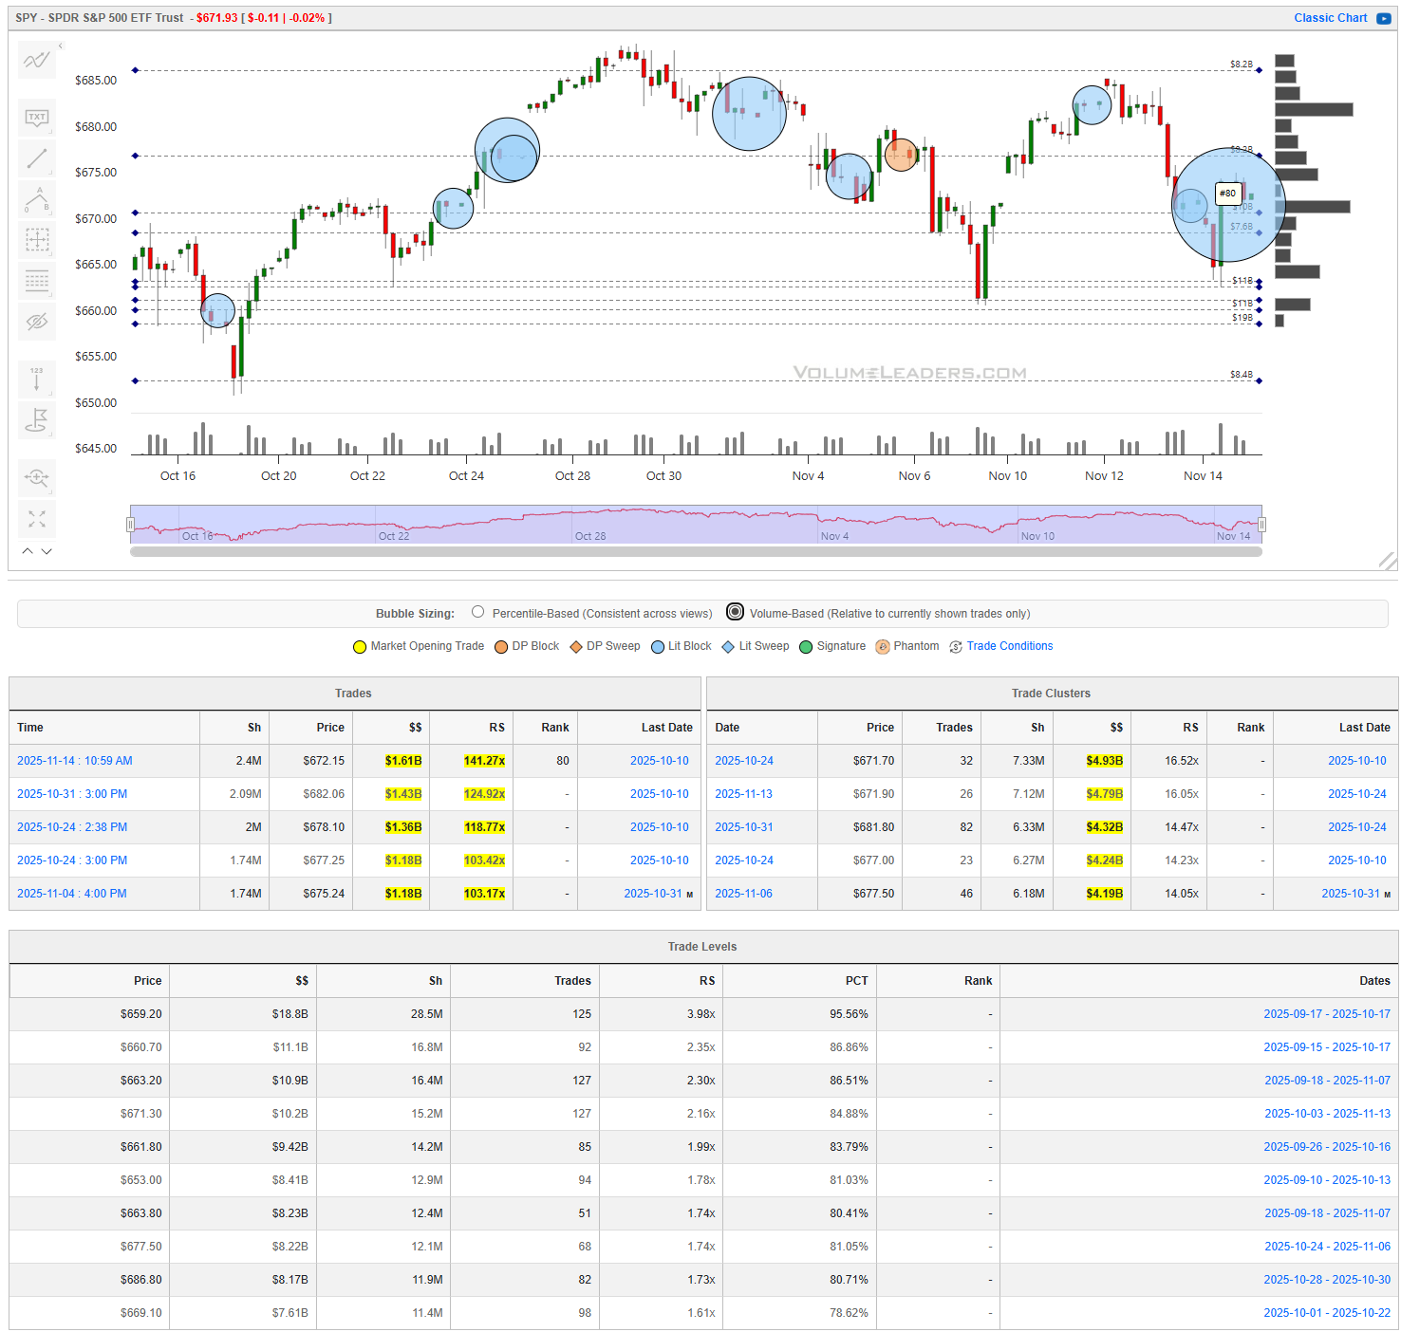Viewport: 1401px width, 1332px height.
Task: Click the orange DP Block bubble near Nov 6
Action: (x=901, y=154)
